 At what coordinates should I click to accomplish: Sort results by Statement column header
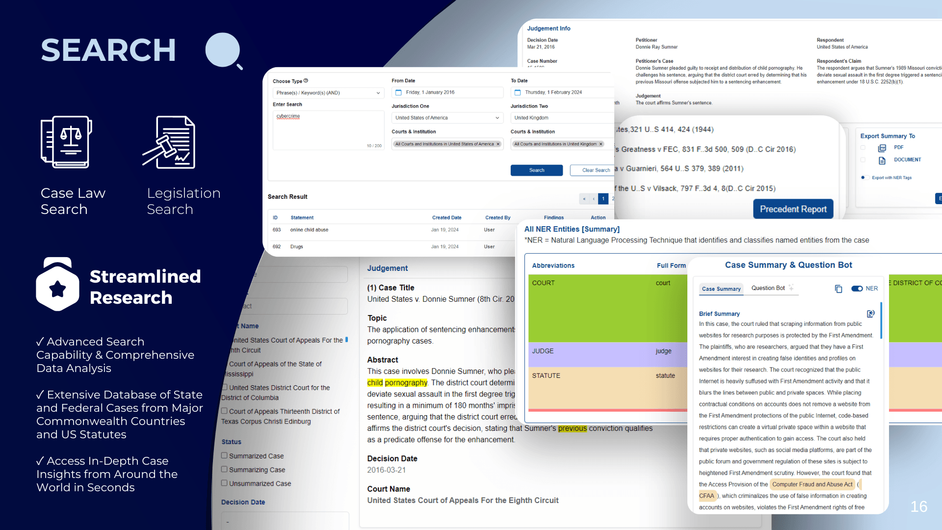coord(302,217)
